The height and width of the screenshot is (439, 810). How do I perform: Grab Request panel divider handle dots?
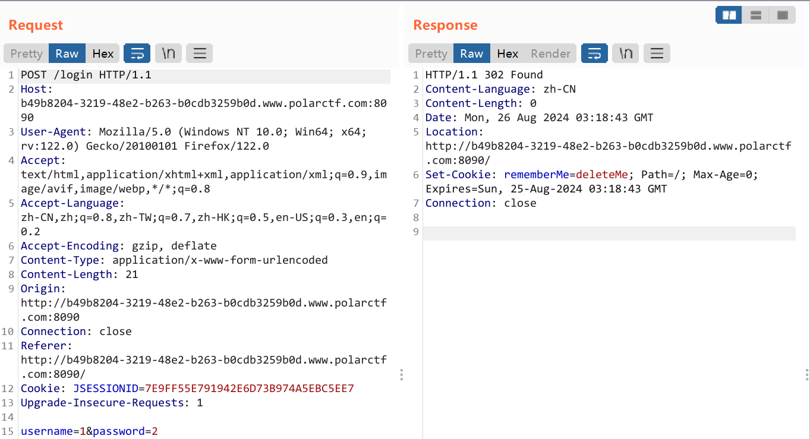point(402,374)
